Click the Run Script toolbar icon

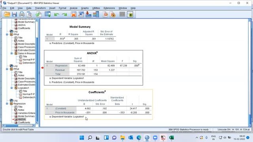[113, 14]
